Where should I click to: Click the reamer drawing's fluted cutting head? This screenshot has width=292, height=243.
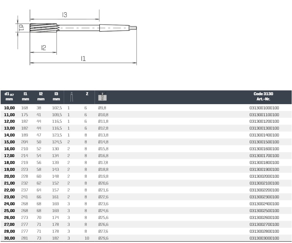[x=44, y=28]
